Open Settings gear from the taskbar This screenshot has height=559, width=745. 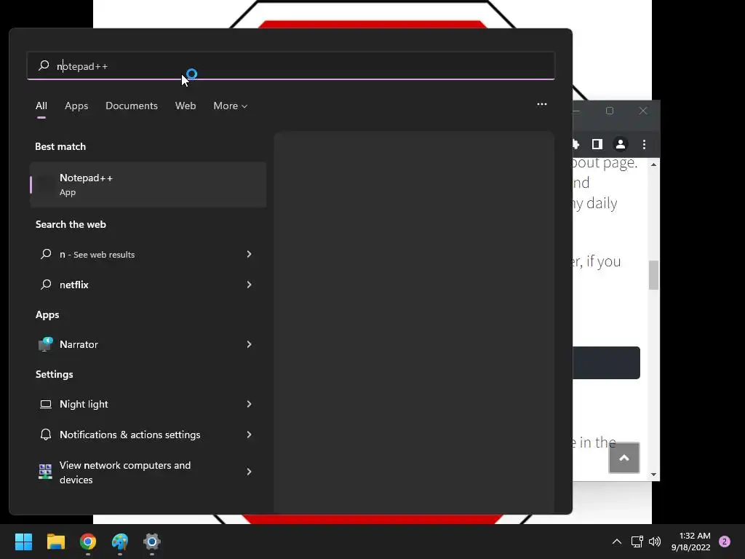pyautogui.click(x=152, y=542)
